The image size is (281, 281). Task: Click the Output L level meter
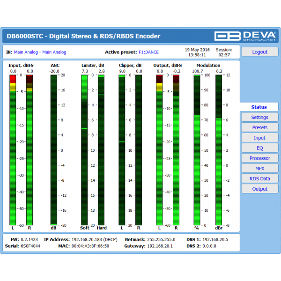(159, 150)
